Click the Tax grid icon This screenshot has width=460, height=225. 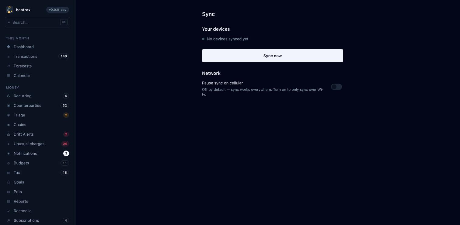[9, 173]
